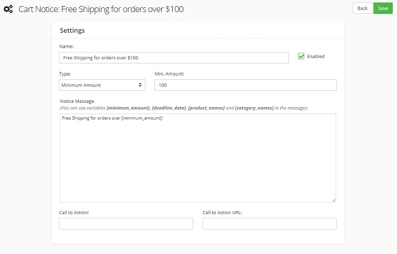This screenshot has width=397, height=254.
Task: Click the [category_names] variable hint text
Action: (x=254, y=108)
